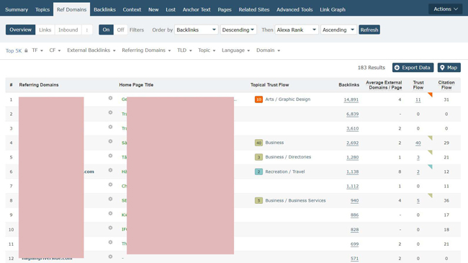Turn filters On
This screenshot has height=263, width=468.
[x=106, y=30]
